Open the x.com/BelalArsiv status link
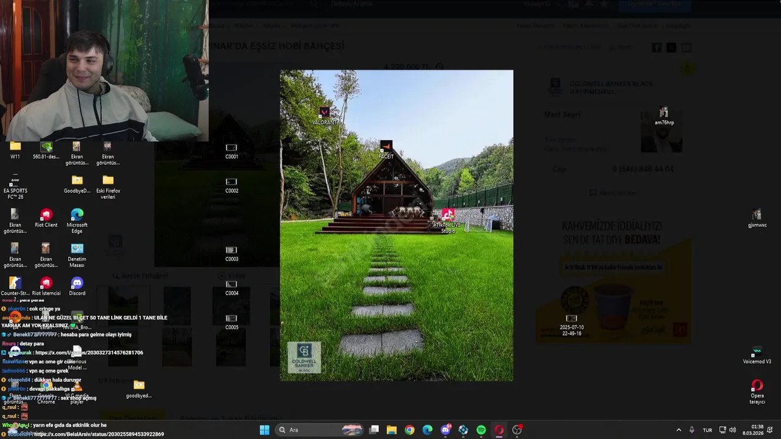The height and width of the screenshot is (439, 781). [99, 434]
